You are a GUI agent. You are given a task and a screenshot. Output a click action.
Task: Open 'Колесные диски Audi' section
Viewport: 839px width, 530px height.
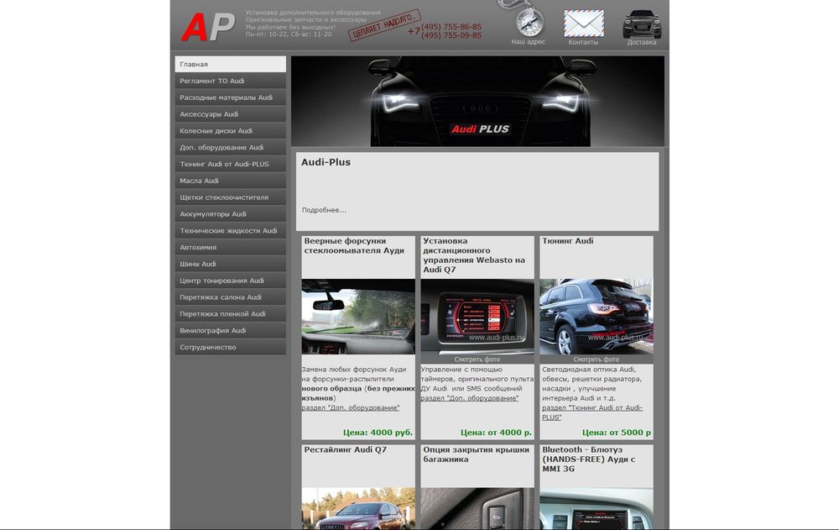click(231, 131)
